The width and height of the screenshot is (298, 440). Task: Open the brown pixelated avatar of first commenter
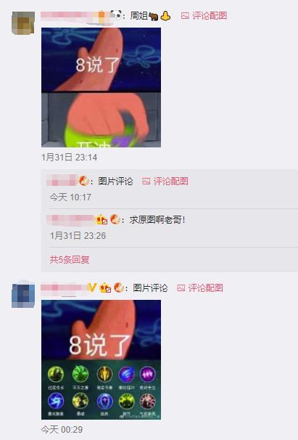pos(23,23)
